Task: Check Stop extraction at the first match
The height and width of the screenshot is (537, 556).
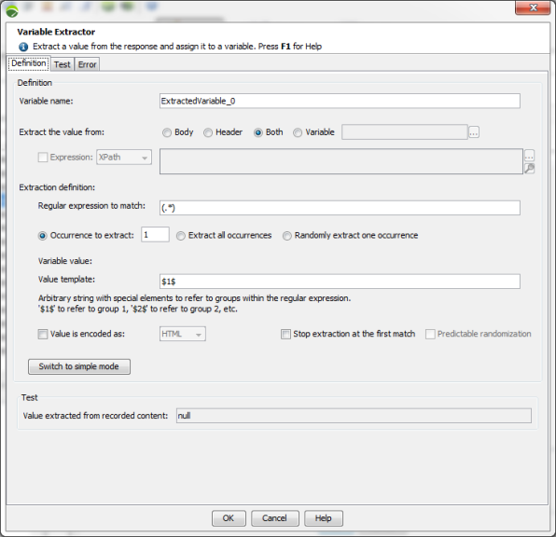Action: (285, 335)
